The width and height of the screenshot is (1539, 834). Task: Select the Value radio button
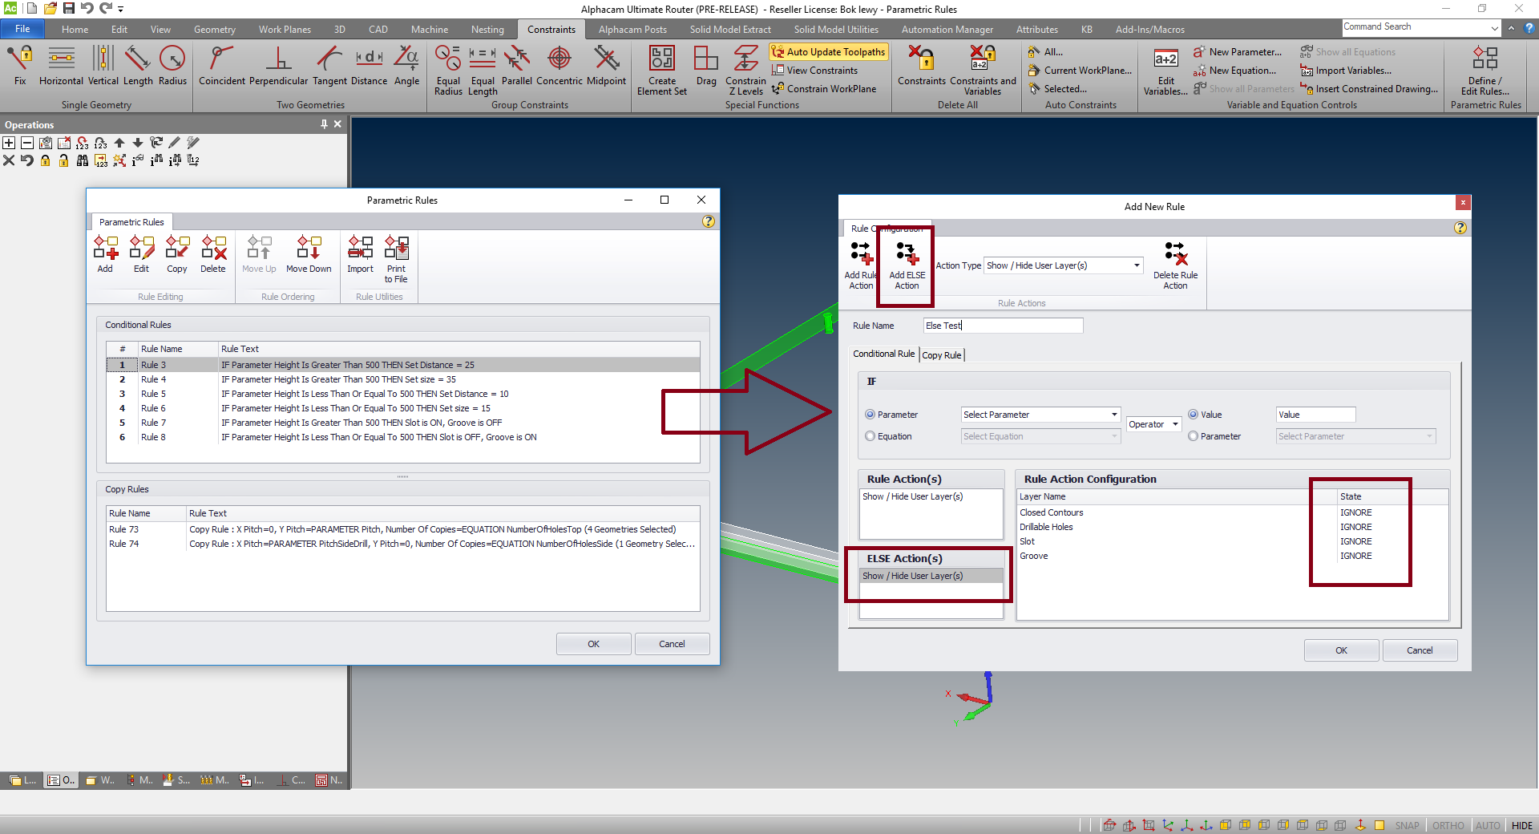[1194, 415]
